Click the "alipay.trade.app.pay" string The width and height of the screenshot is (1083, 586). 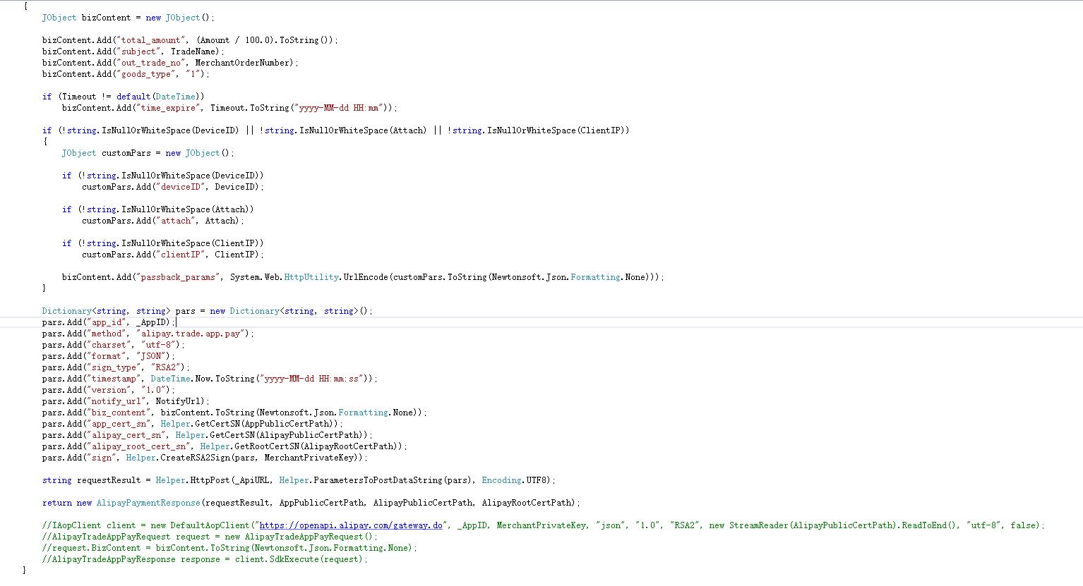[191, 334]
